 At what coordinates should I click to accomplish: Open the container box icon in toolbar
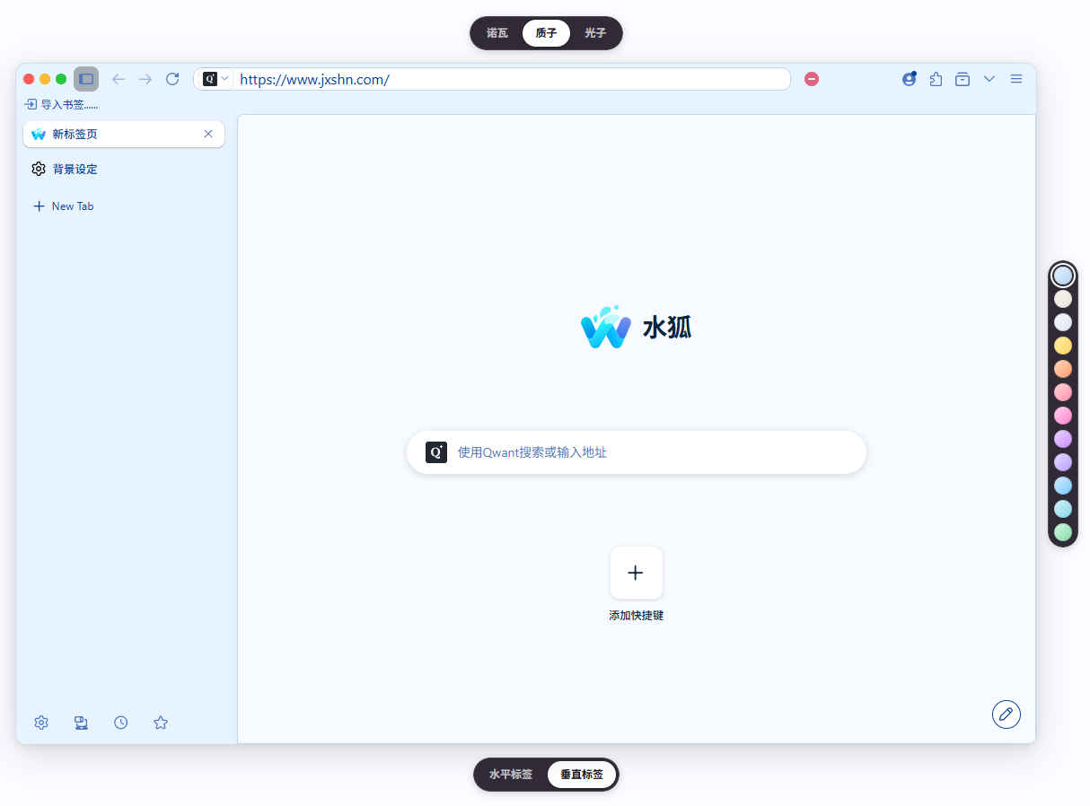tap(963, 79)
